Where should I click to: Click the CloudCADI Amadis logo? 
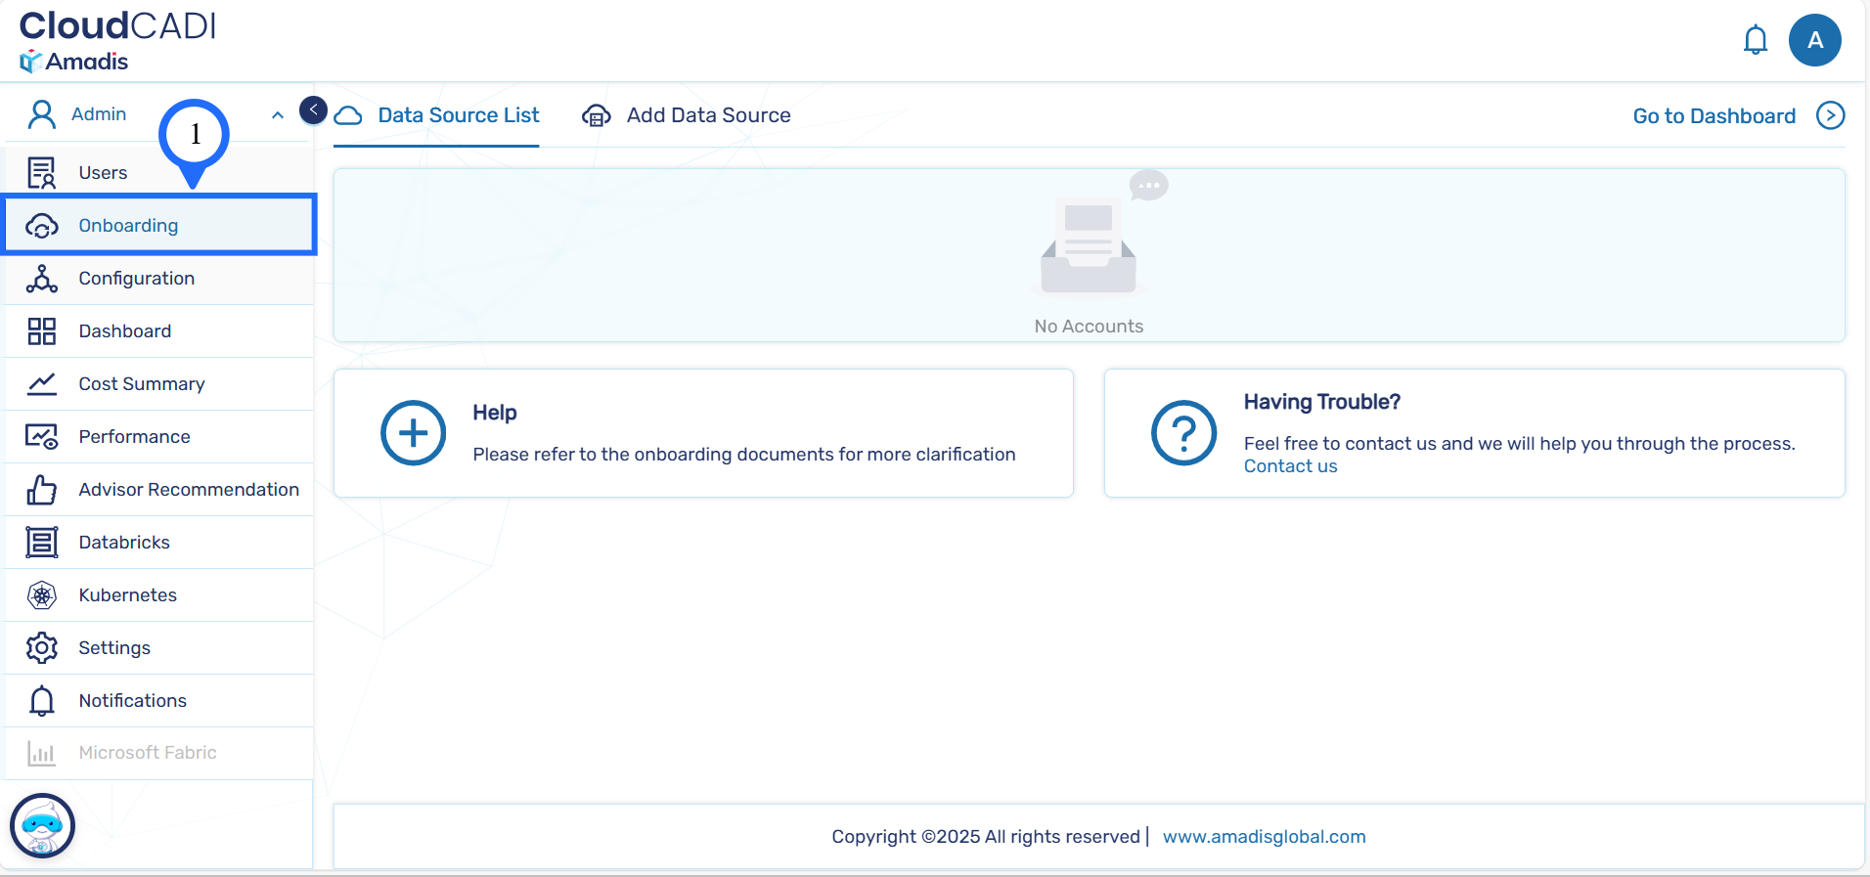(x=116, y=41)
